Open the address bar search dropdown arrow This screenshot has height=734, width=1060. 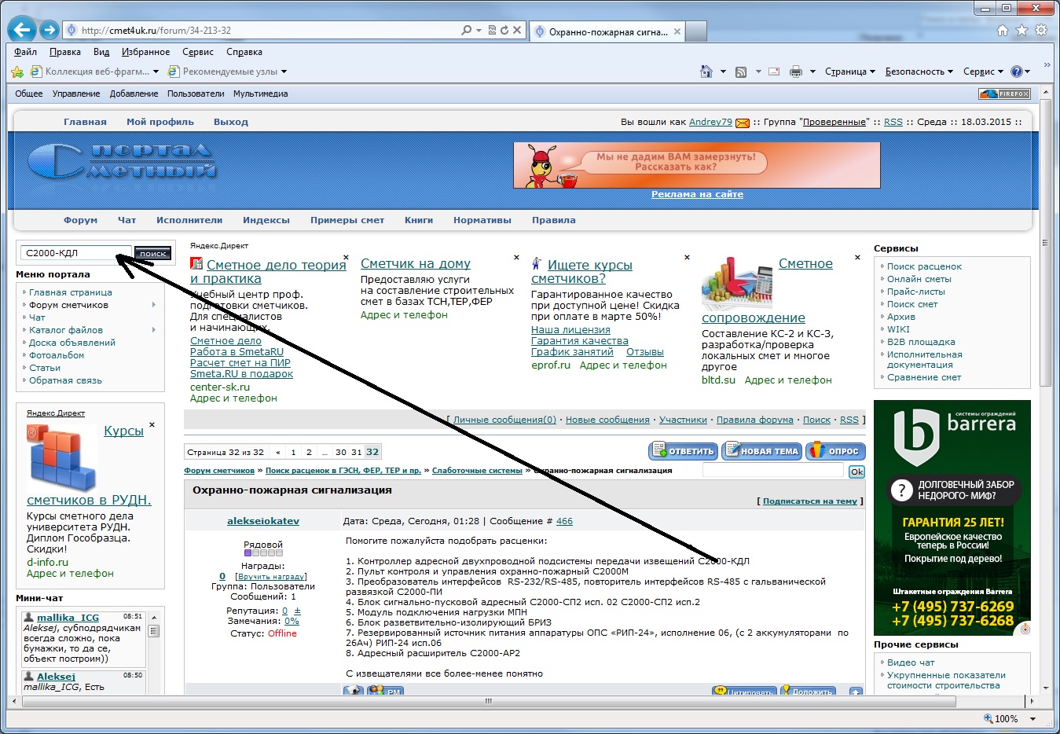(479, 31)
